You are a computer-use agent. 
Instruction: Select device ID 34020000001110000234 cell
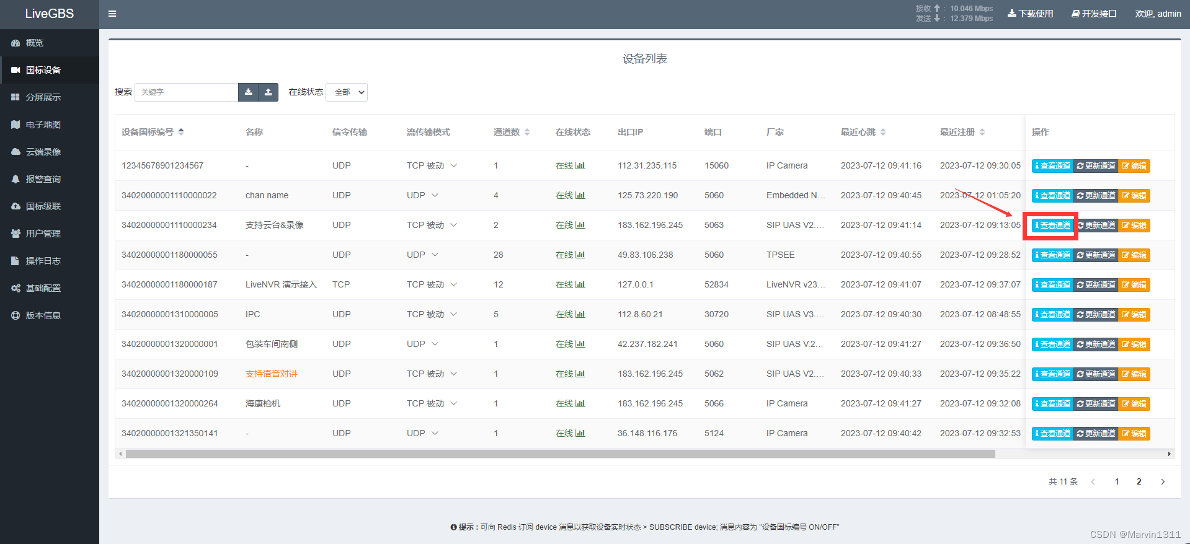(x=169, y=225)
